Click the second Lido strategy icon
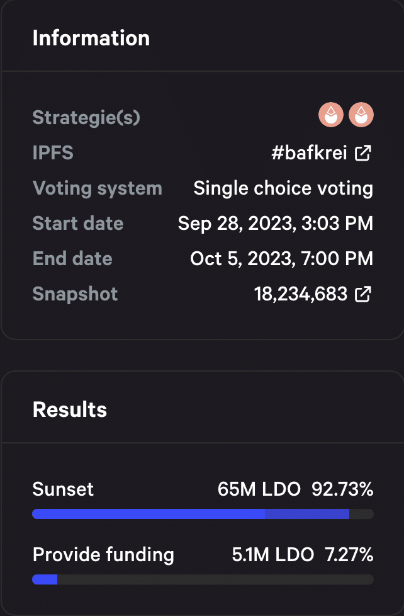This screenshot has height=616, width=404. 361,115
